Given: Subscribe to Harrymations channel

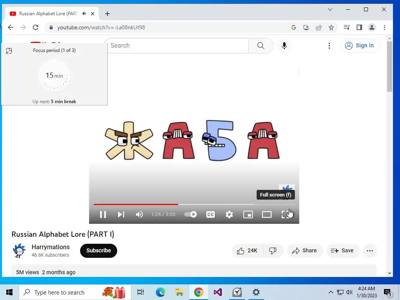Looking at the screenshot, I should point(98,250).
